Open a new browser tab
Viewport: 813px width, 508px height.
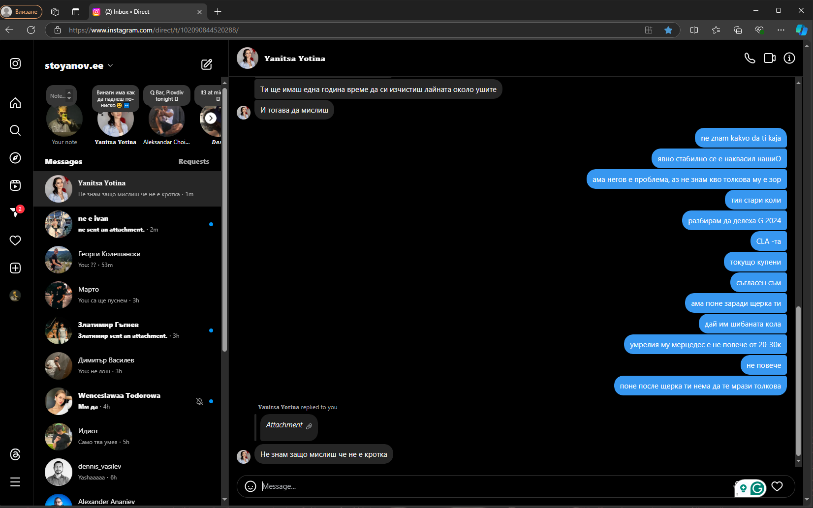coord(218,12)
